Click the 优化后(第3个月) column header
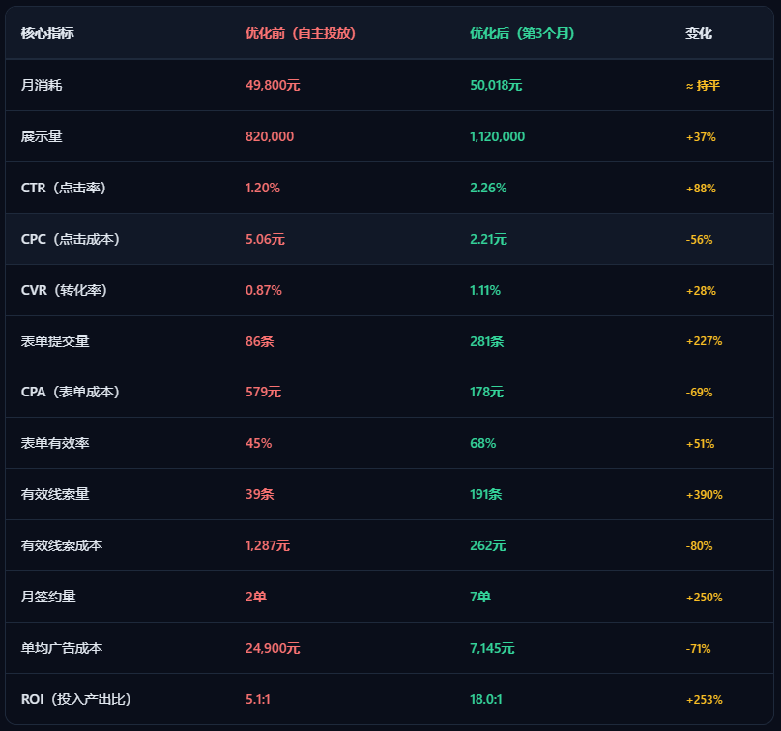 (x=522, y=34)
